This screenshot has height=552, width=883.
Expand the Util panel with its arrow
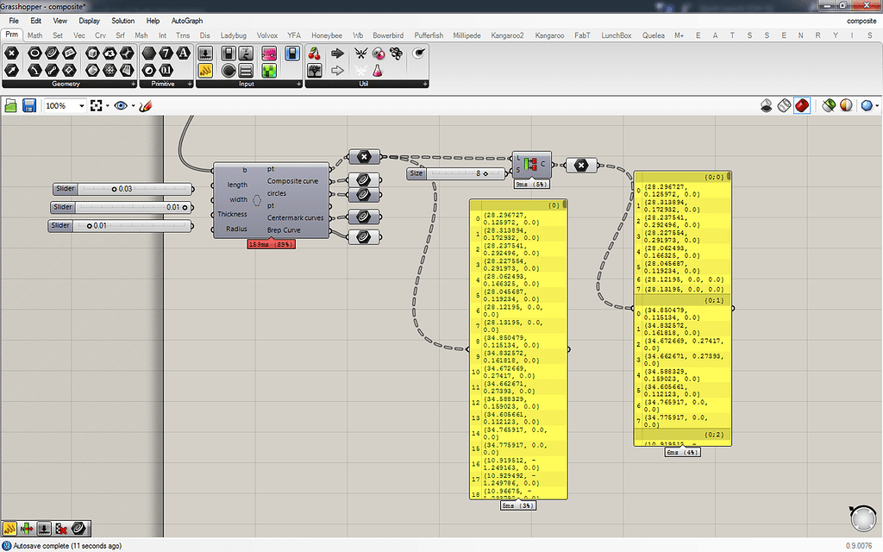pos(425,85)
